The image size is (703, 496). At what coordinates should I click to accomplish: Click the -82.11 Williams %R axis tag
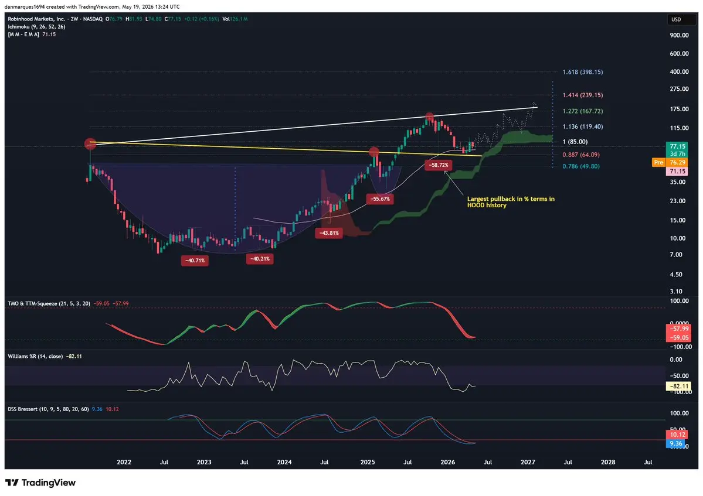pyautogui.click(x=678, y=386)
